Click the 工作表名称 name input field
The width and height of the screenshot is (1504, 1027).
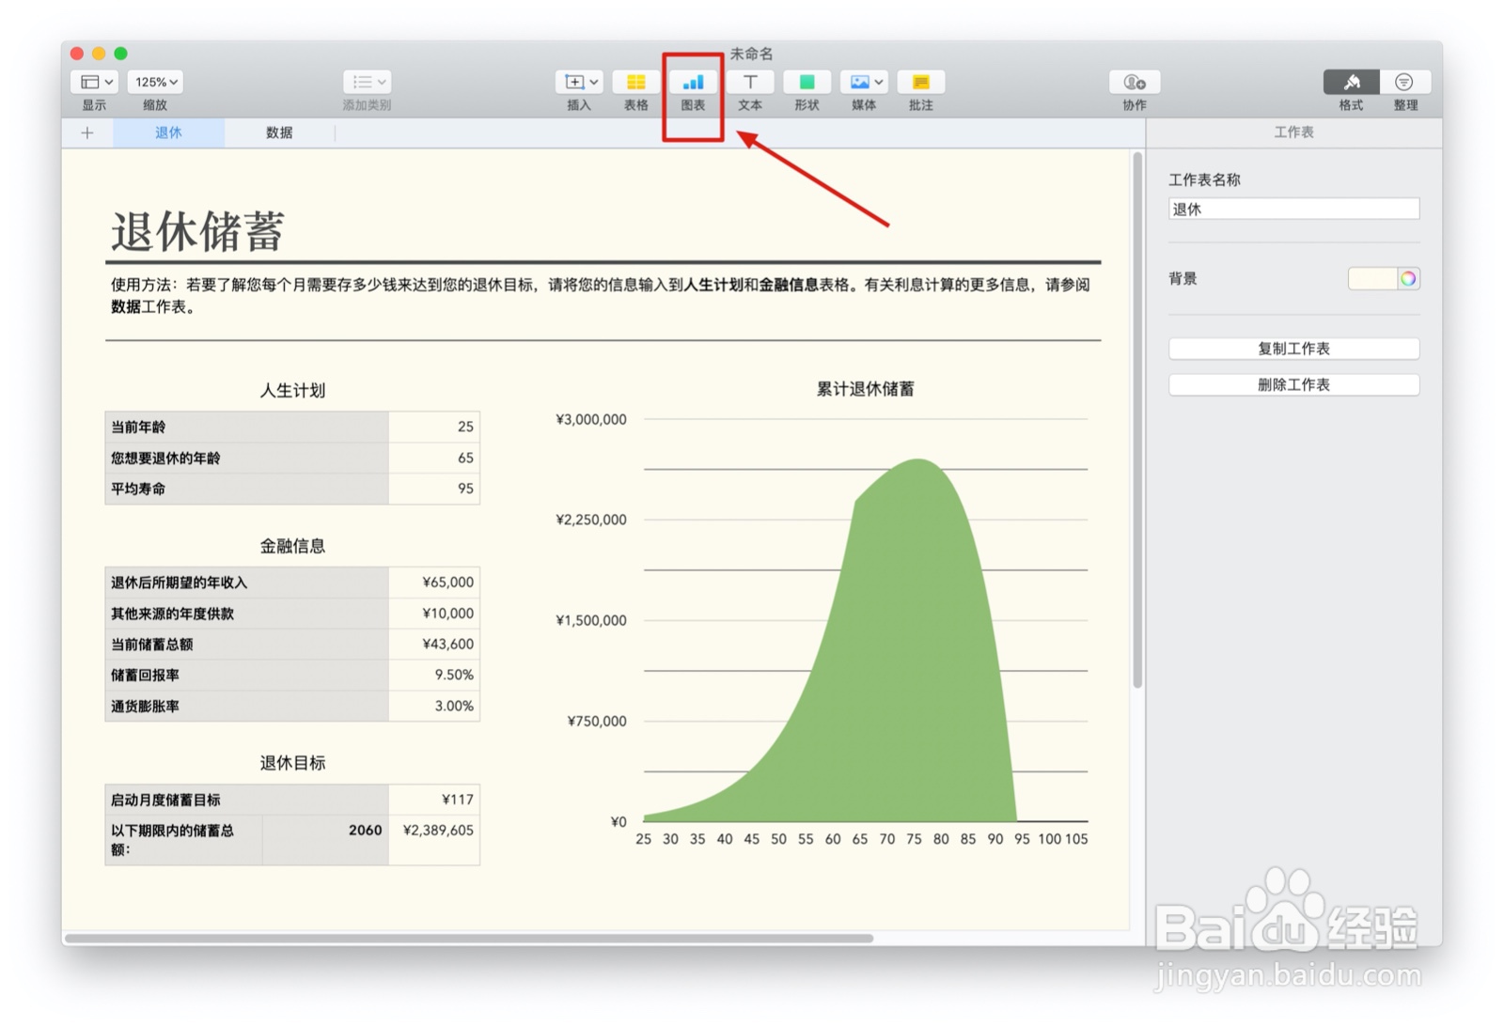click(1293, 208)
